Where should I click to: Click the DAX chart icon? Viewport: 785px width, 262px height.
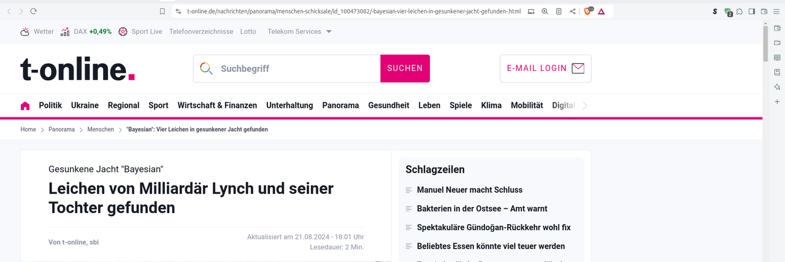[65, 32]
